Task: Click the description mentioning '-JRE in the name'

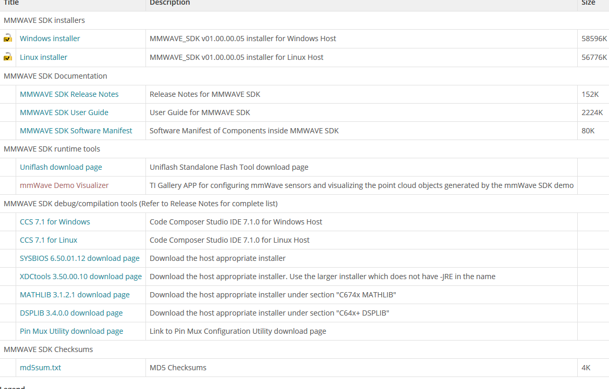Action: (x=322, y=277)
